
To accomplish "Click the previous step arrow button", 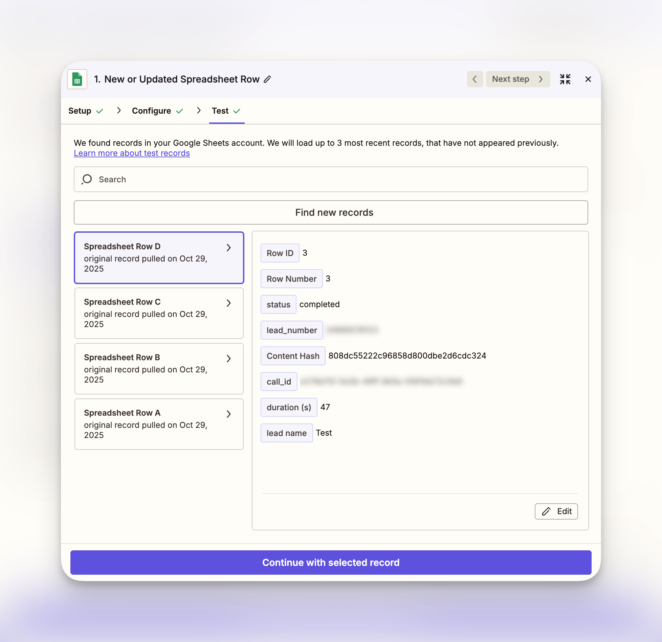I will [x=475, y=79].
